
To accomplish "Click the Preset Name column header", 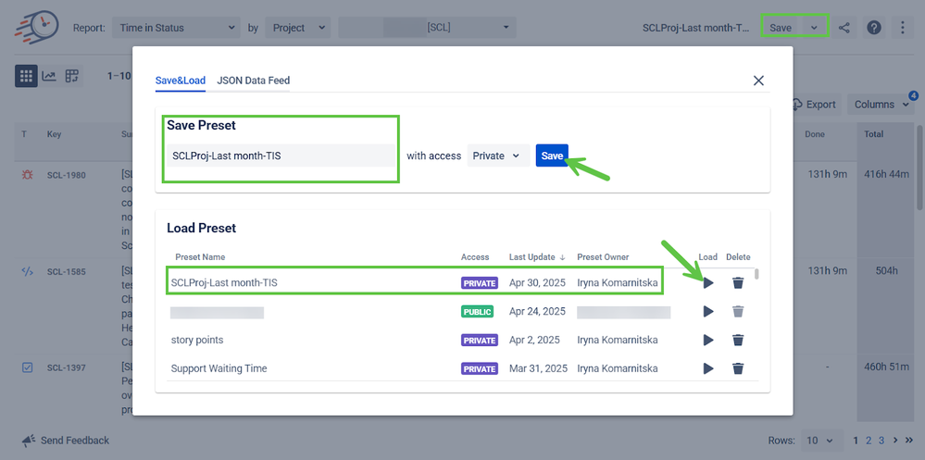I will [200, 257].
